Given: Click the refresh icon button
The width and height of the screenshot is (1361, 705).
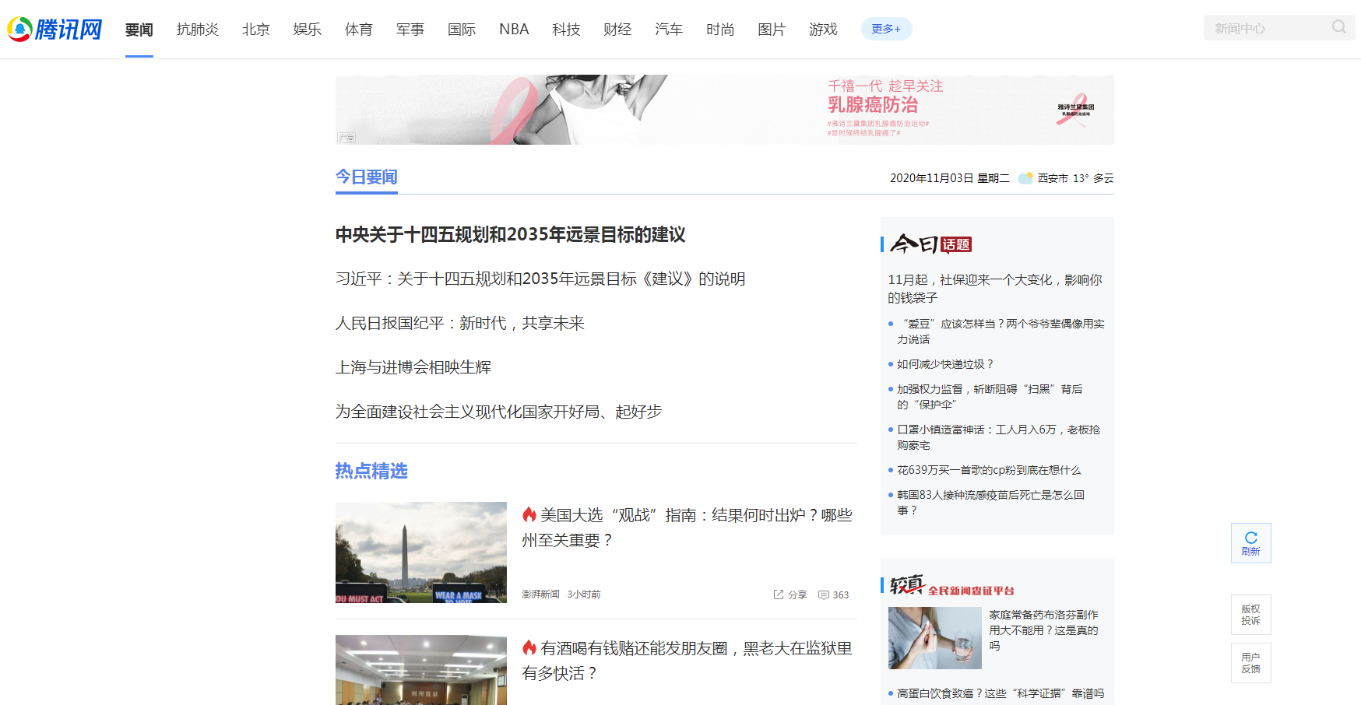Looking at the screenshot, I should 1250,542.
